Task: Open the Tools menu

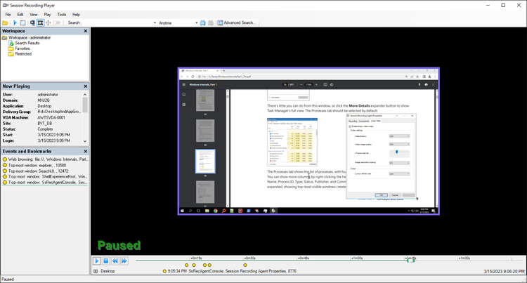Action: (x=62, y=15)
